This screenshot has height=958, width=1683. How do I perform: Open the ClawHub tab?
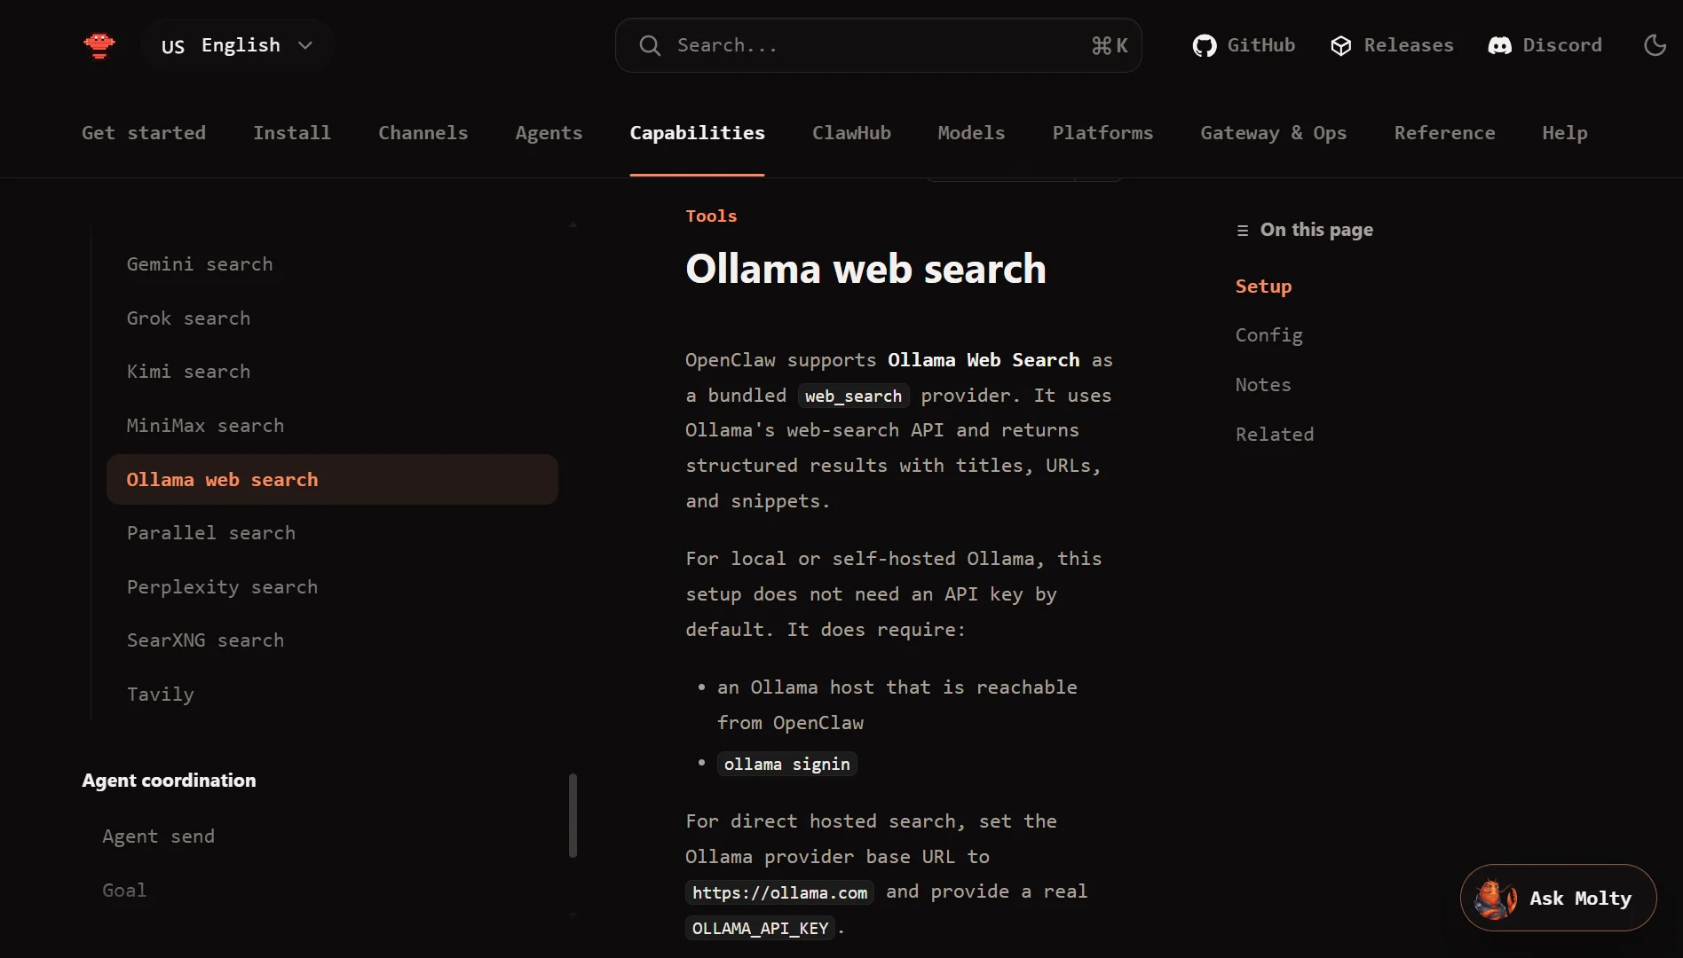coord(851,133)
